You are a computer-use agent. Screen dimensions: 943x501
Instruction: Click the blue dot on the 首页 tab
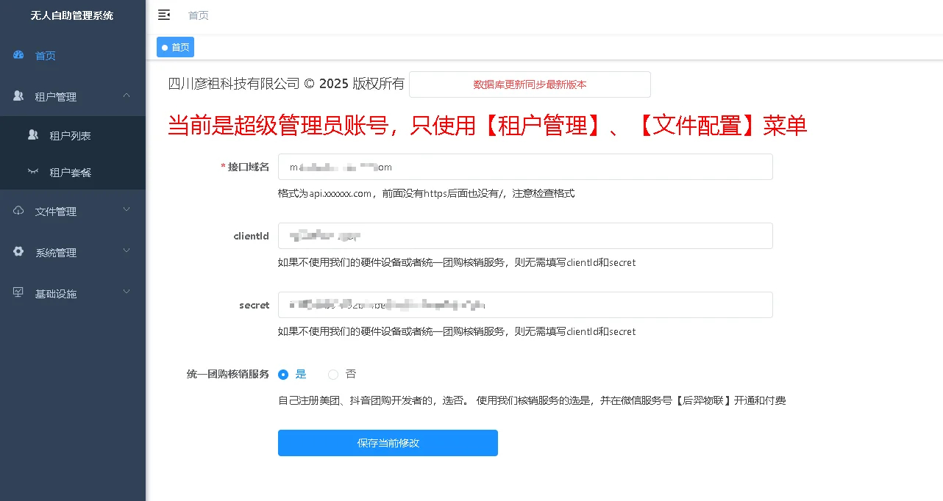point(164,47)
